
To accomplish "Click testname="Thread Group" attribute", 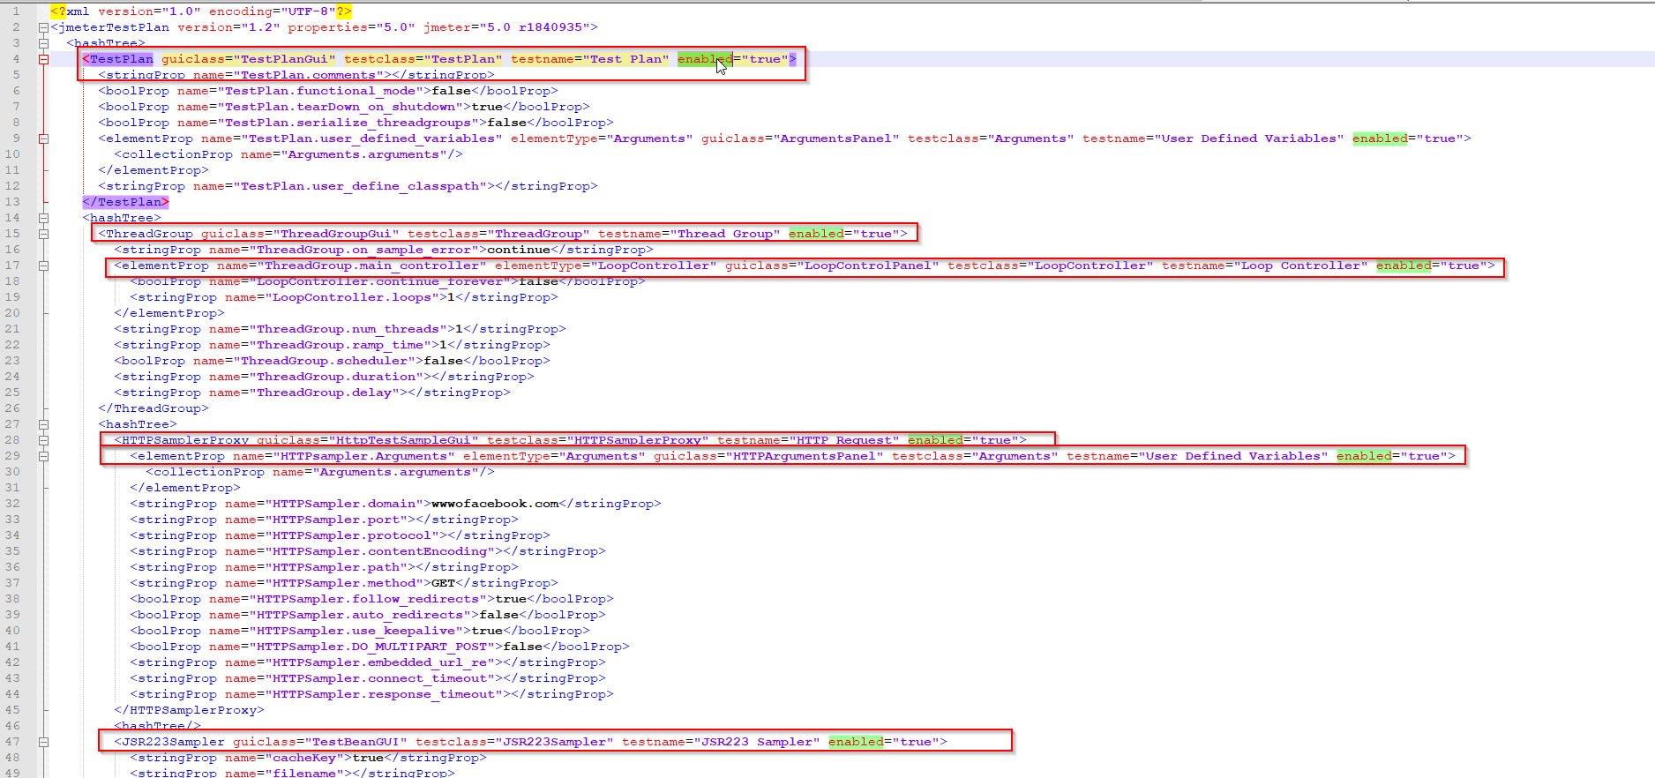I will click(689, 234).
